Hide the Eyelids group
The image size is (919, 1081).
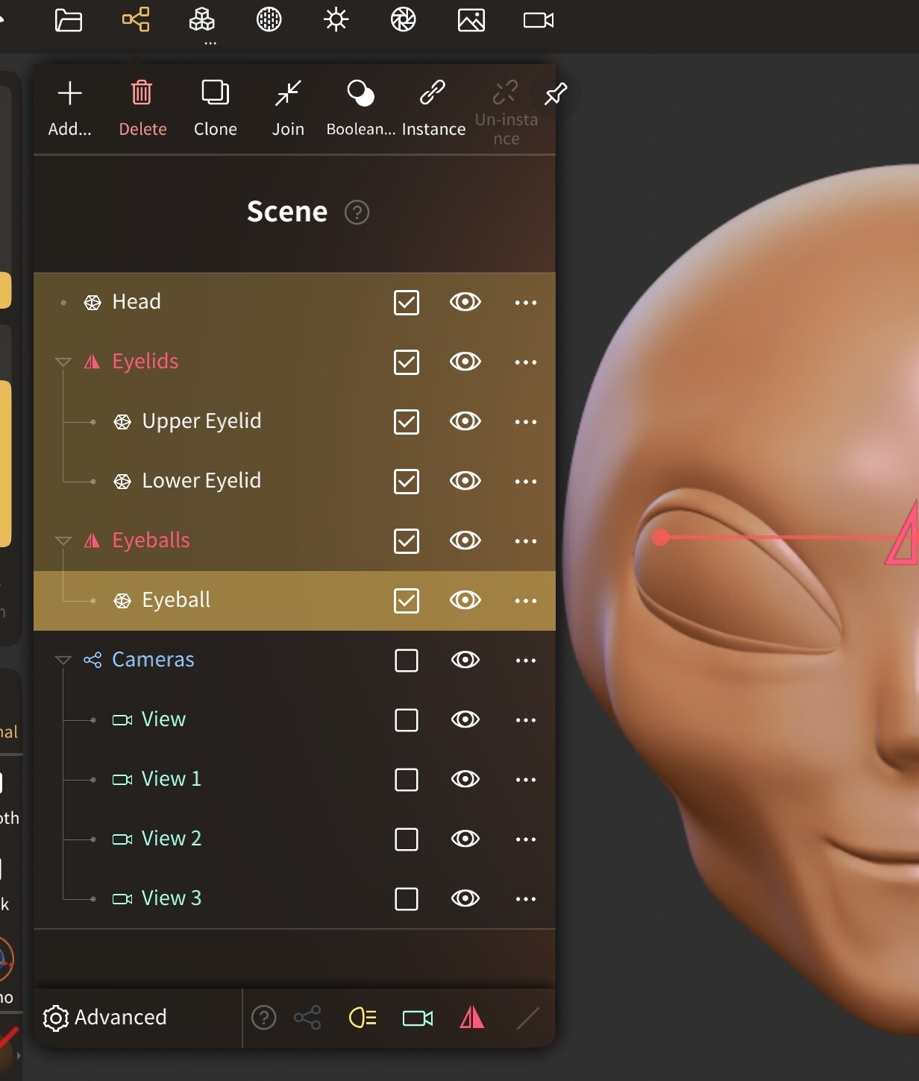[x=465, y=362]
